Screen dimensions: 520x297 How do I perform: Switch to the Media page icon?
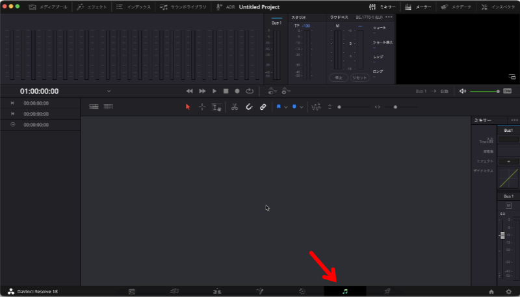[x=132, y=291]
